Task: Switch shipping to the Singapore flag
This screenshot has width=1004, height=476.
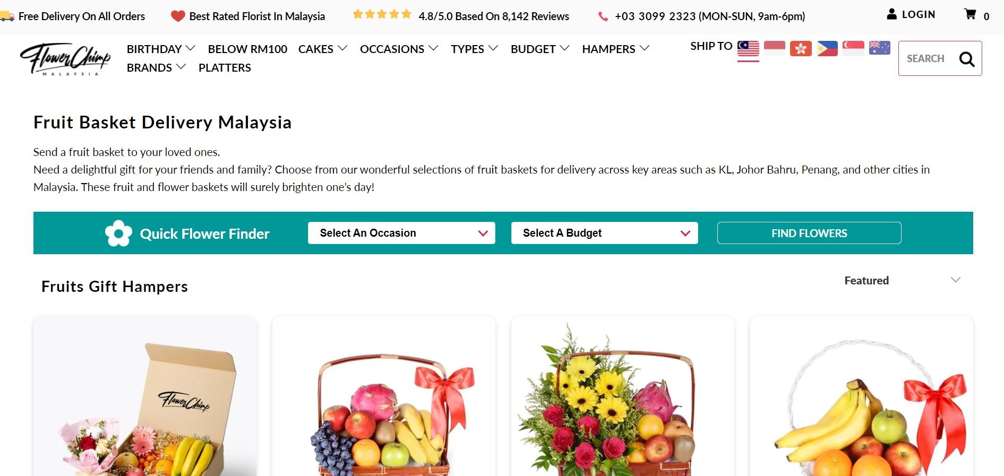Action: point(853,48)
